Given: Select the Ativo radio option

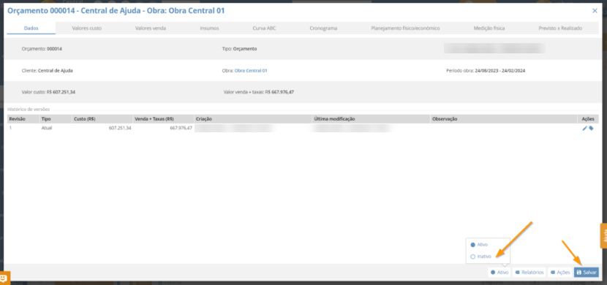Looking at the screenshot, I should click(479, 245).
